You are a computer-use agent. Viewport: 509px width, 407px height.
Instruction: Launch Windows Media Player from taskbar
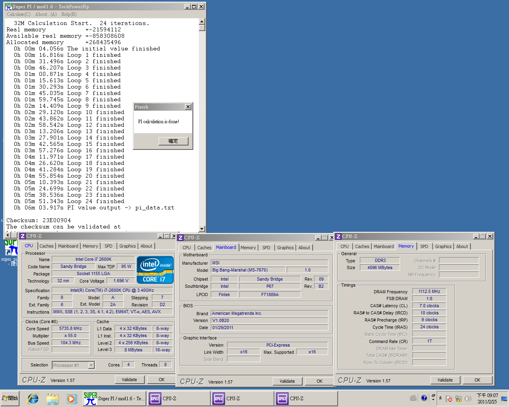coord(71,398)
